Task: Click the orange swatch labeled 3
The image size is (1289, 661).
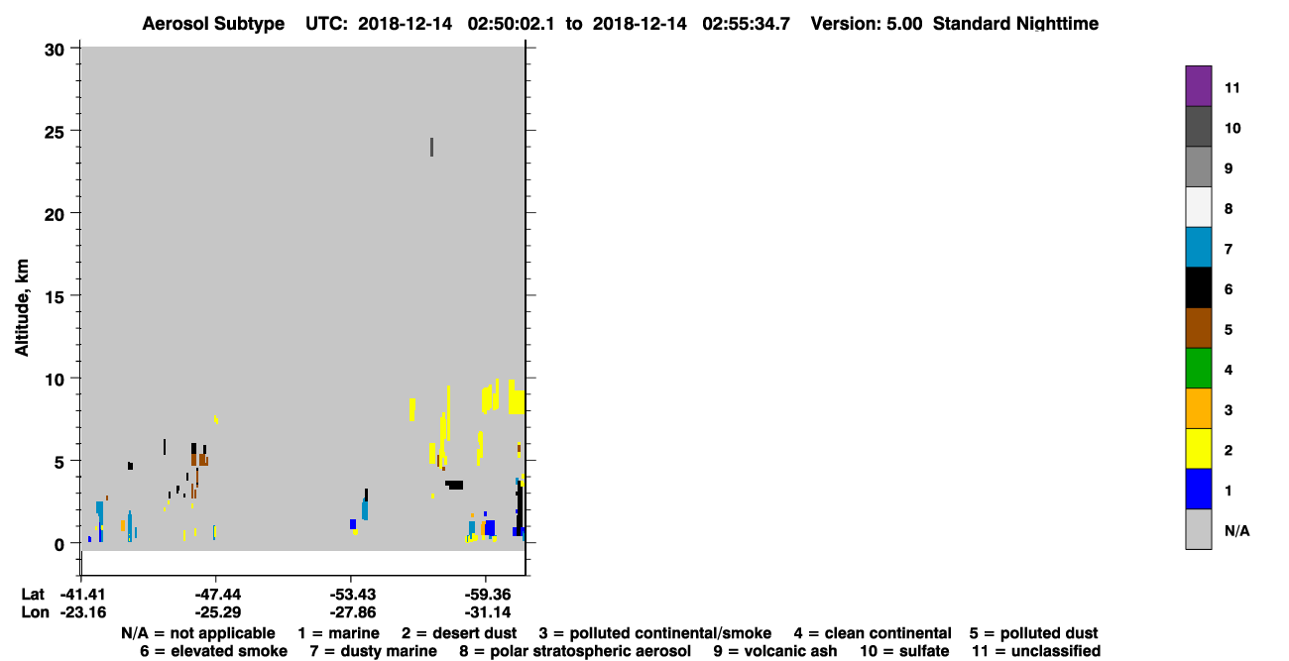Action: point(1199,408)
